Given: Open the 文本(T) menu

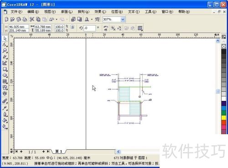Looking at the screenshot, I should 134,12.
